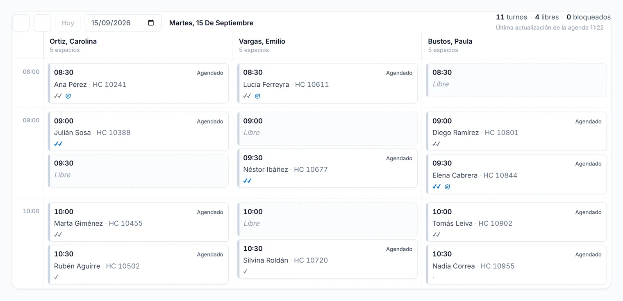Image resolution: width=623 pixels, height=301 pixels.
Task: Click the record number HC 10955
Action: [498, 266]
